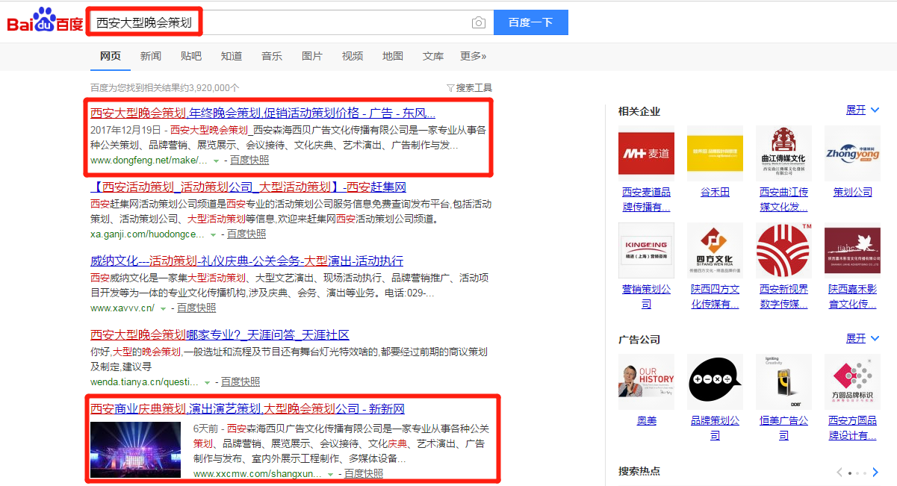Open 百度快照 for wenda.tianya.cn result

pyautogui.click(x=240, y=381)
